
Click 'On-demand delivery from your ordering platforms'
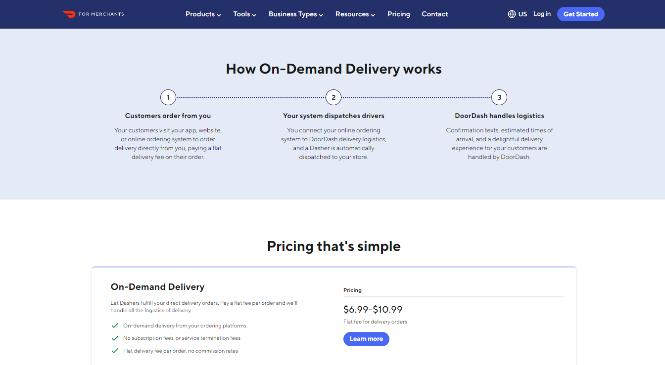pos(185,326)
